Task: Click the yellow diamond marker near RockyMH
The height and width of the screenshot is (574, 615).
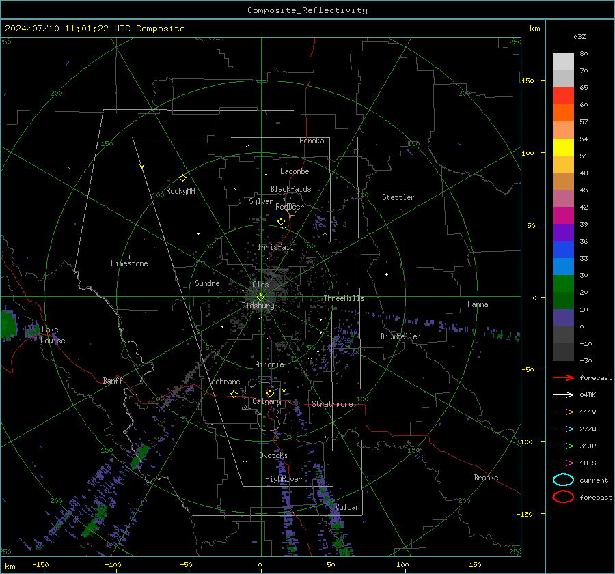Action: 182,178
